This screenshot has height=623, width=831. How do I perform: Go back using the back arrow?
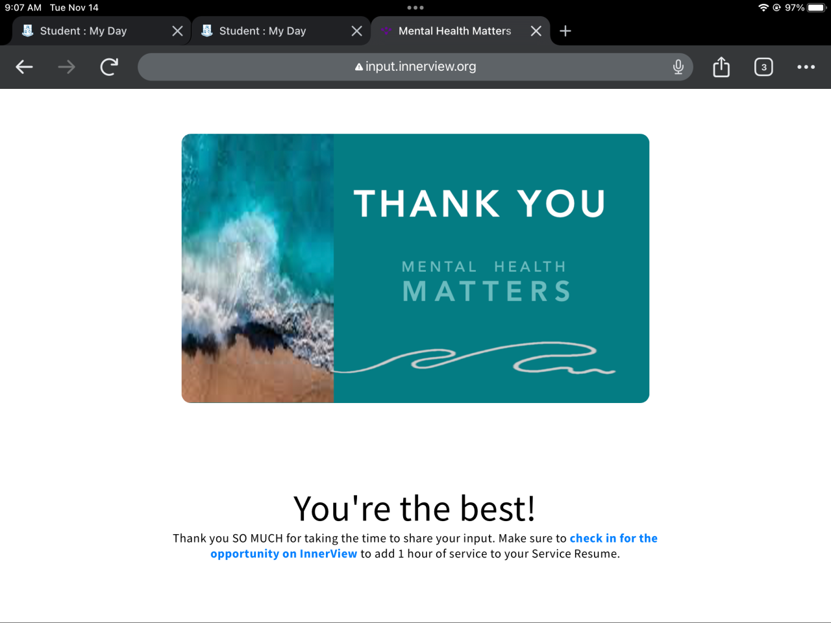(x=24, y=67)
